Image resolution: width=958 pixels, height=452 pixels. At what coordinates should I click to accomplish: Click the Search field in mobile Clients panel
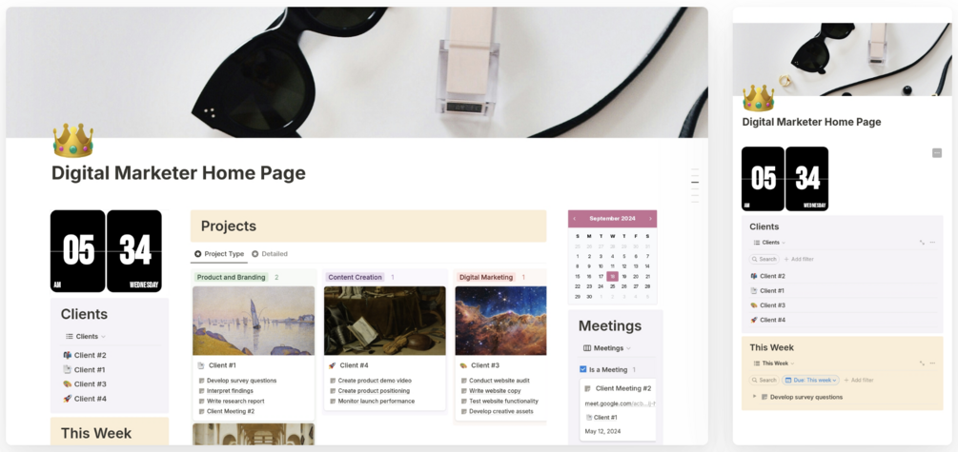click(x=764, y=259)
